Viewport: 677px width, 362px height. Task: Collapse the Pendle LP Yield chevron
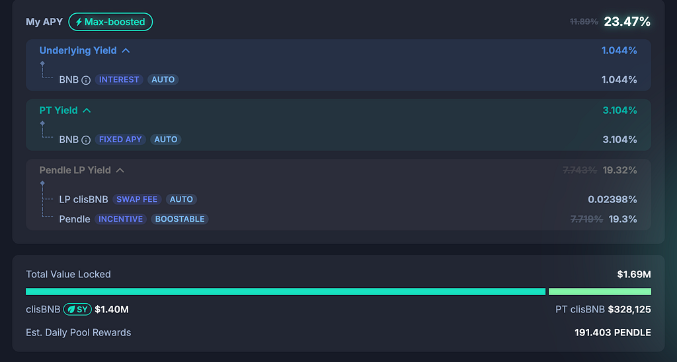120,171
